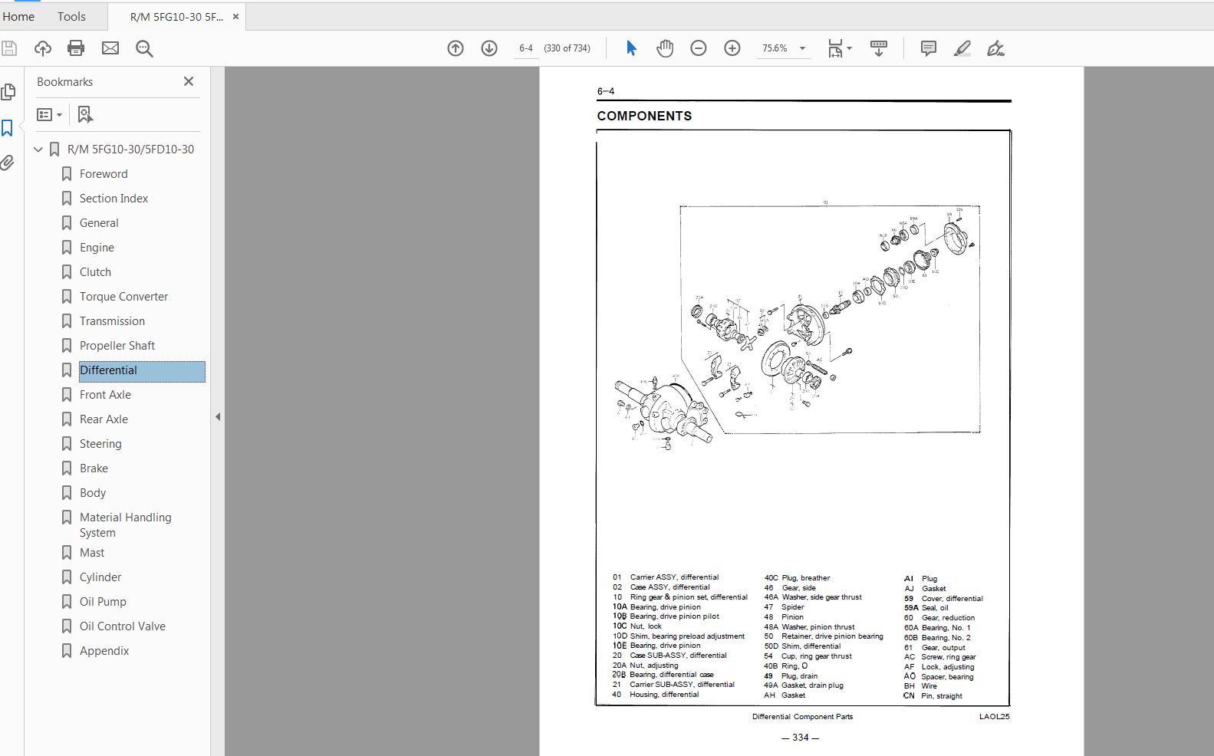The image size is (1214, 756).
Task: Open fit page tool dropdown arrow
Action: click(849, 48)
